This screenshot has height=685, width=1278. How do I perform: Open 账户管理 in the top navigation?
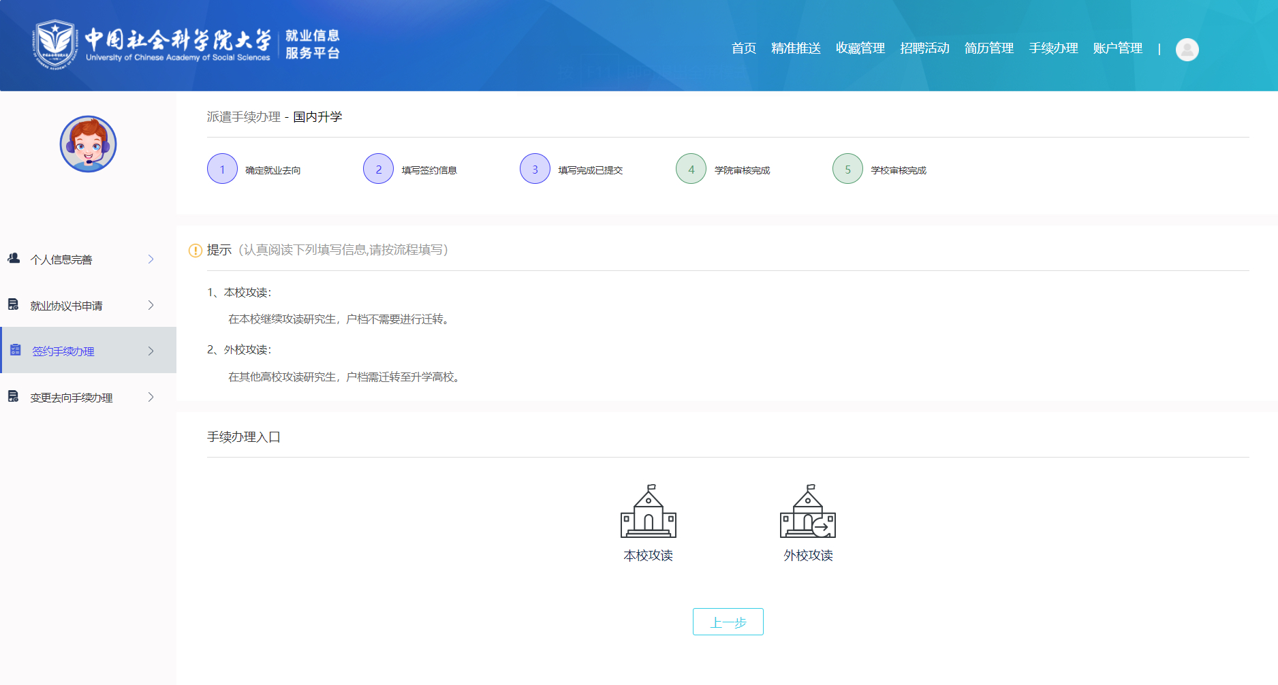click(x=1117, y=48)
